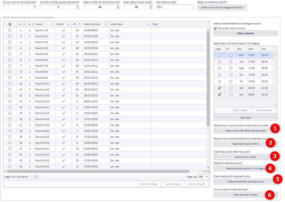Sort by the Start column header

tap(251, 49)
